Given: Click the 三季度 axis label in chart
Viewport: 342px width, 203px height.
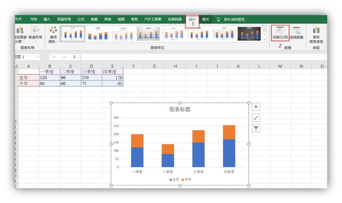Looking at the screenshot, I should 199,172.
